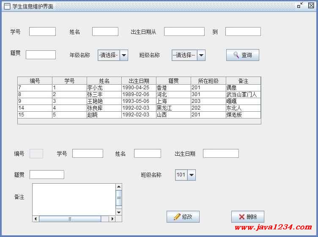Screen dimensions: 318x237
Task: Click the 姓名 table column header
Action: pos(104,81)
